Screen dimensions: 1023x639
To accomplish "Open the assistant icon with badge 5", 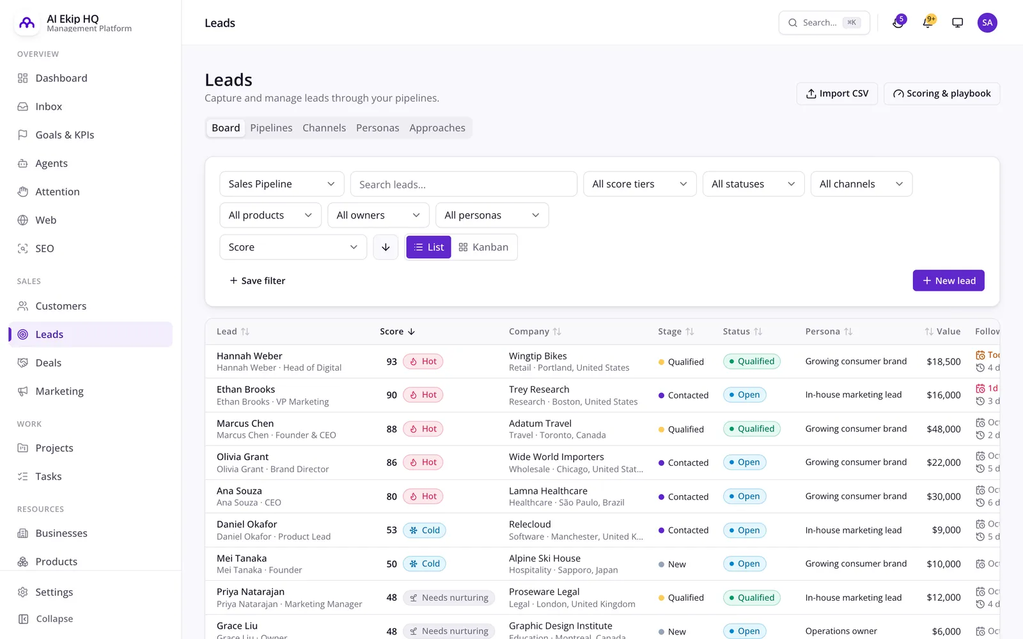I will (898, 23).
